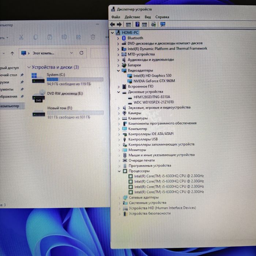Collapse the Дисковые устройства node

pos(118,92)
